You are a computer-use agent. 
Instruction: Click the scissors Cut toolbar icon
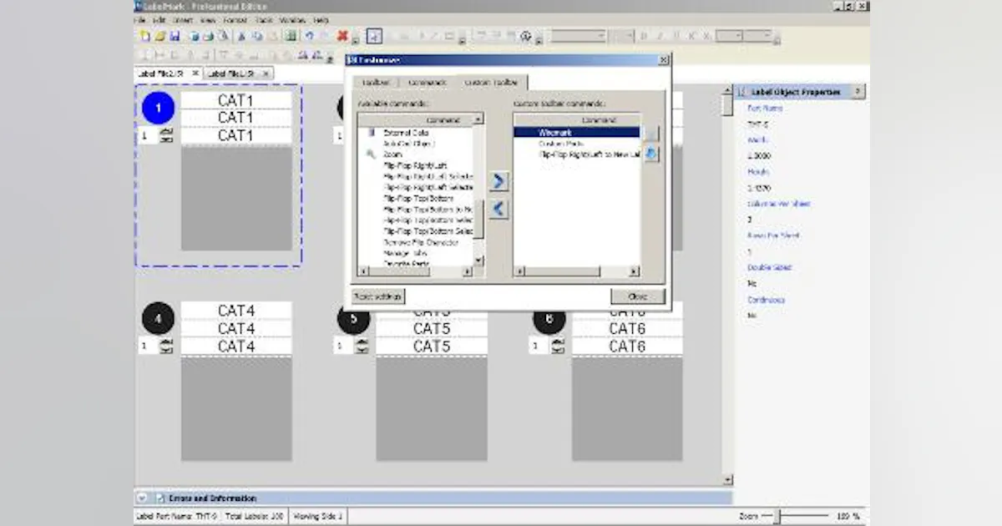pyautogui.click(x=241, y=37)
